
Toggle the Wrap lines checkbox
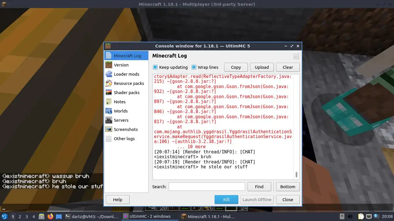point(194,67)
